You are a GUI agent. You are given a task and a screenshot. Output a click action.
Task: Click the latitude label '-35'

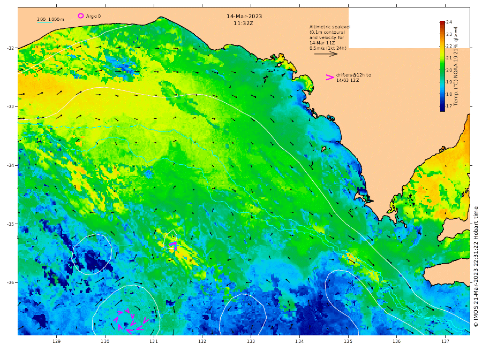(11, 224)
